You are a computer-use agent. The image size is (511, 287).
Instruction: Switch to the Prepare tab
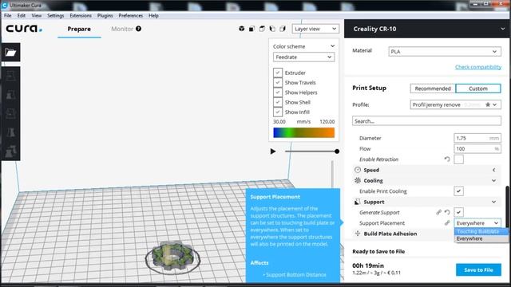pyautogui.click(x=79, y=29)
